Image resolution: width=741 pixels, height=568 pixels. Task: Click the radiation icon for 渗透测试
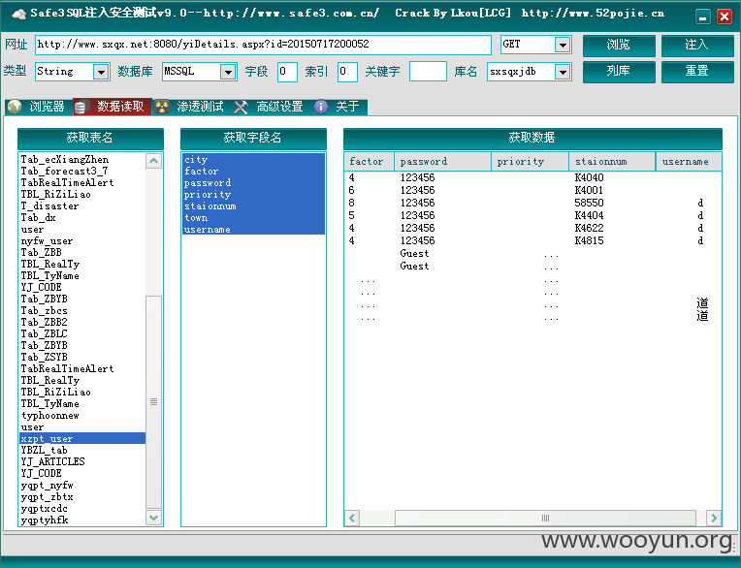[x=162, y=108]
